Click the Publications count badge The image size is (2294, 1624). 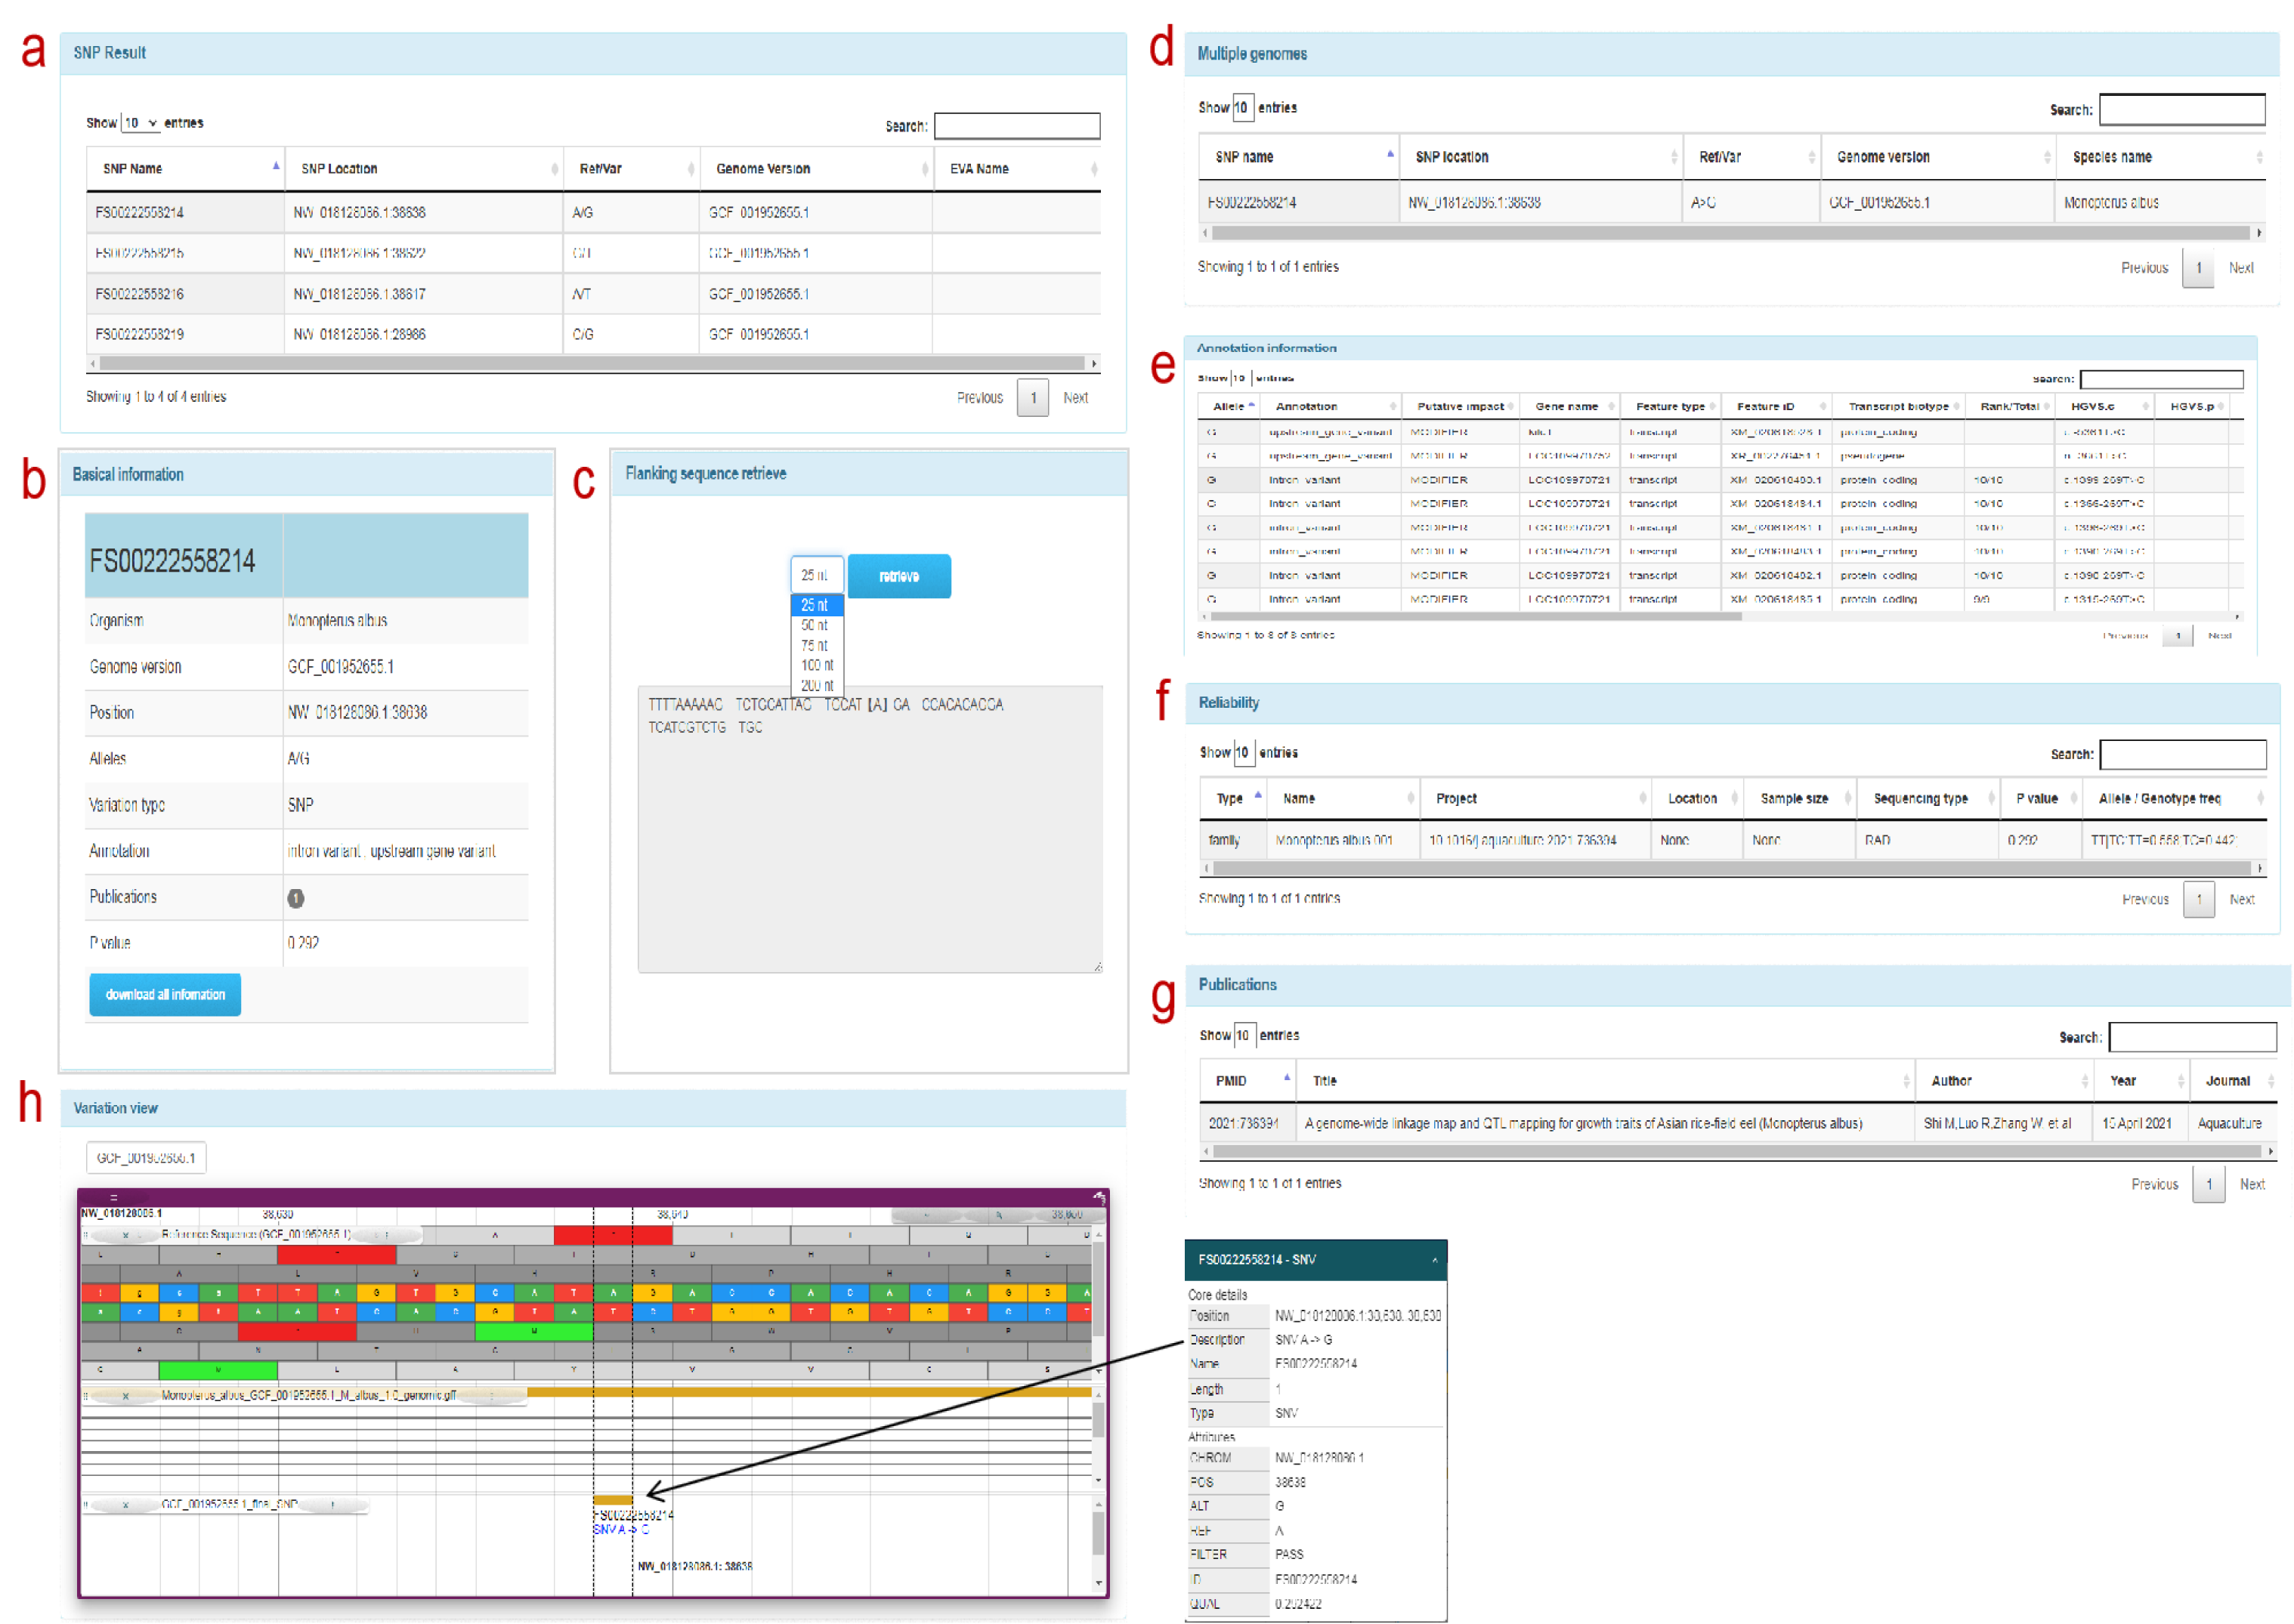point(296,898)
